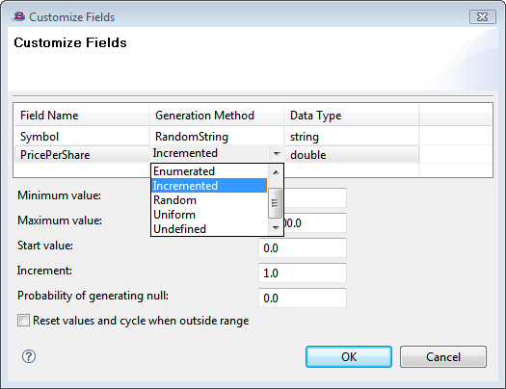Enable Reset values and cycle when outside range
Viewport: 506px width, 389px height.
[x=23, y=321]
